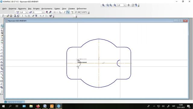Open the Инструменты menu
The width and height of the screenshot is (193, 109).
tap(47, 9)
